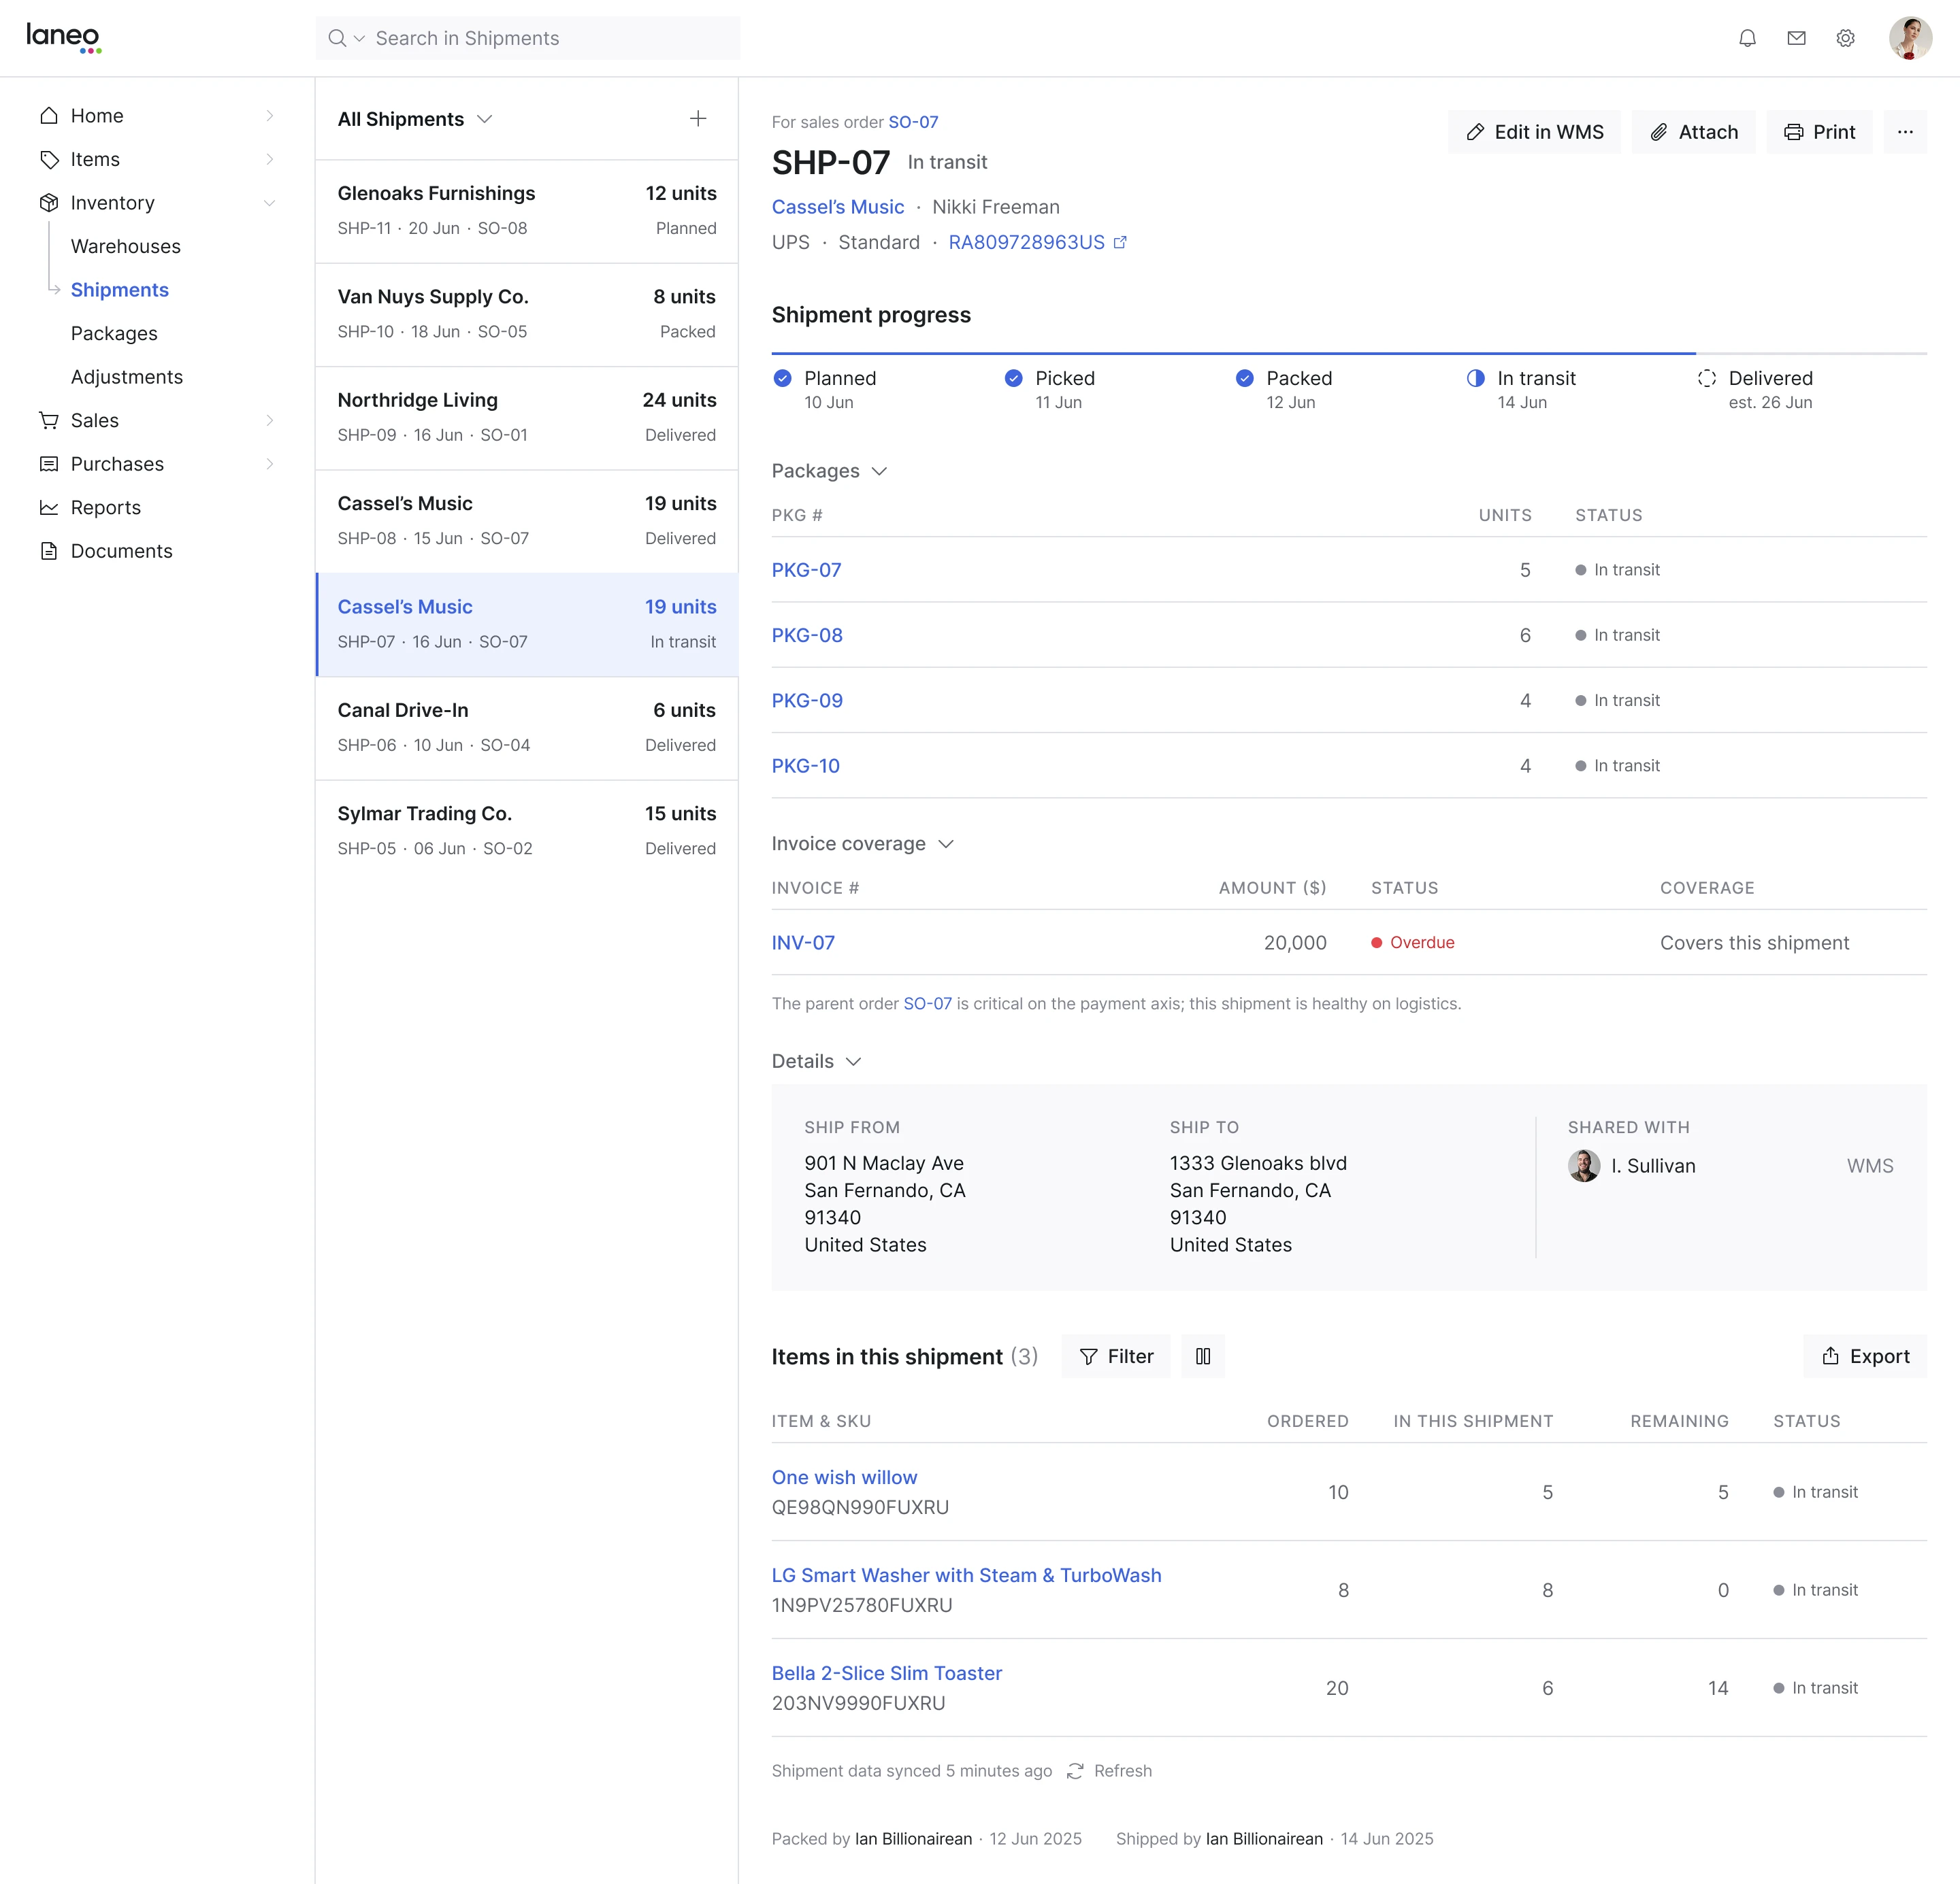Click the Attach button
The width and height of the screenshot is (1960, 1884).
point(1693,132)
